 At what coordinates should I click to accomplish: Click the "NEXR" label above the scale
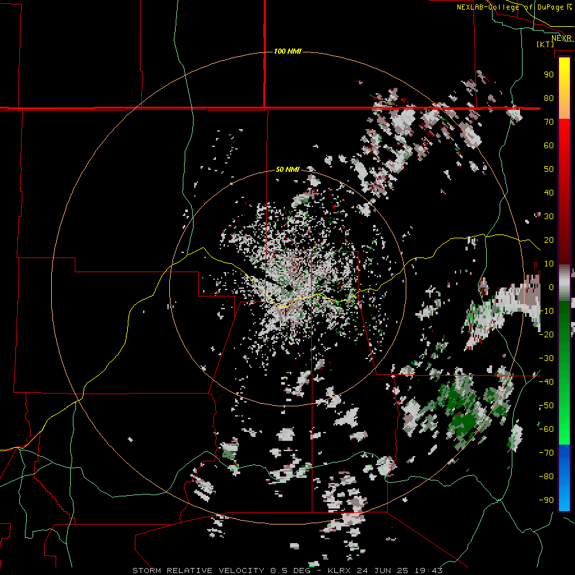click(x=561, y=38)
